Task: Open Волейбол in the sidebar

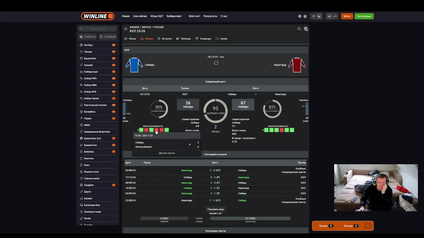Action: (98, 112)
